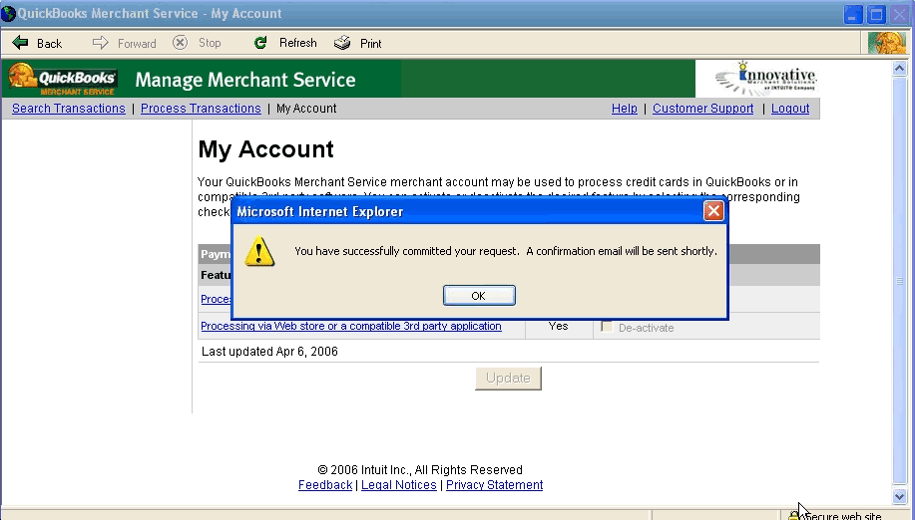Click the dialog confirmation message text
The width and height of the screenshot is (915, 520).
coord(505,251)
